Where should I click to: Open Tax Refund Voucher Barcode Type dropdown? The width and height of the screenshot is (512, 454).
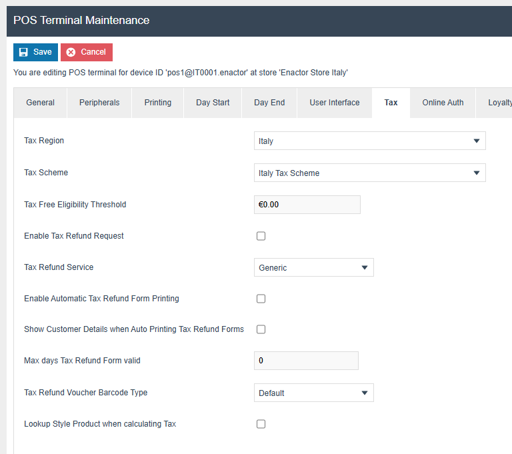click(x=314, y=393)
